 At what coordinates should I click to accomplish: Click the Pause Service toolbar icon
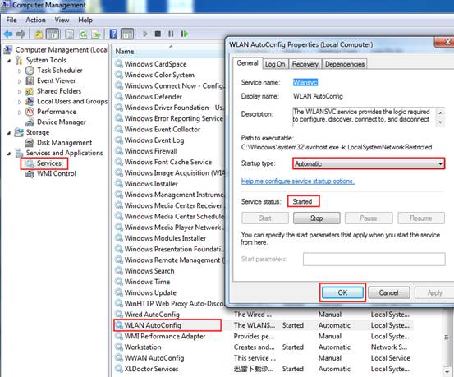click(x=171, y=34)
